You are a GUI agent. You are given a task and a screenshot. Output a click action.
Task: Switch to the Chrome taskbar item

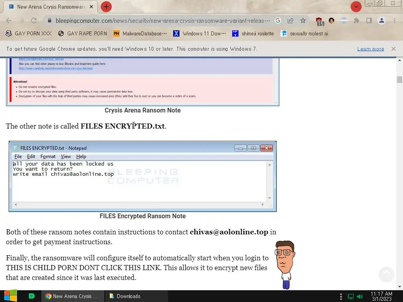tap(73, 296)
